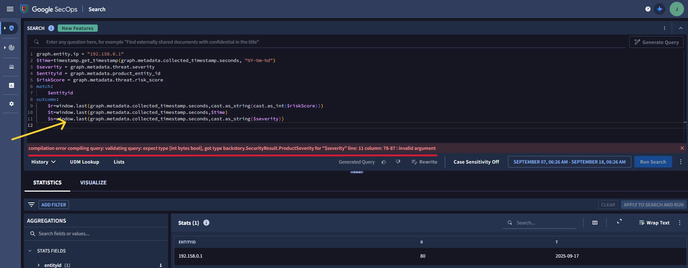Open the investigation shield sidebar icon
Screen dimensions: 688x268
pyautogui.click(x=12, y=28)
